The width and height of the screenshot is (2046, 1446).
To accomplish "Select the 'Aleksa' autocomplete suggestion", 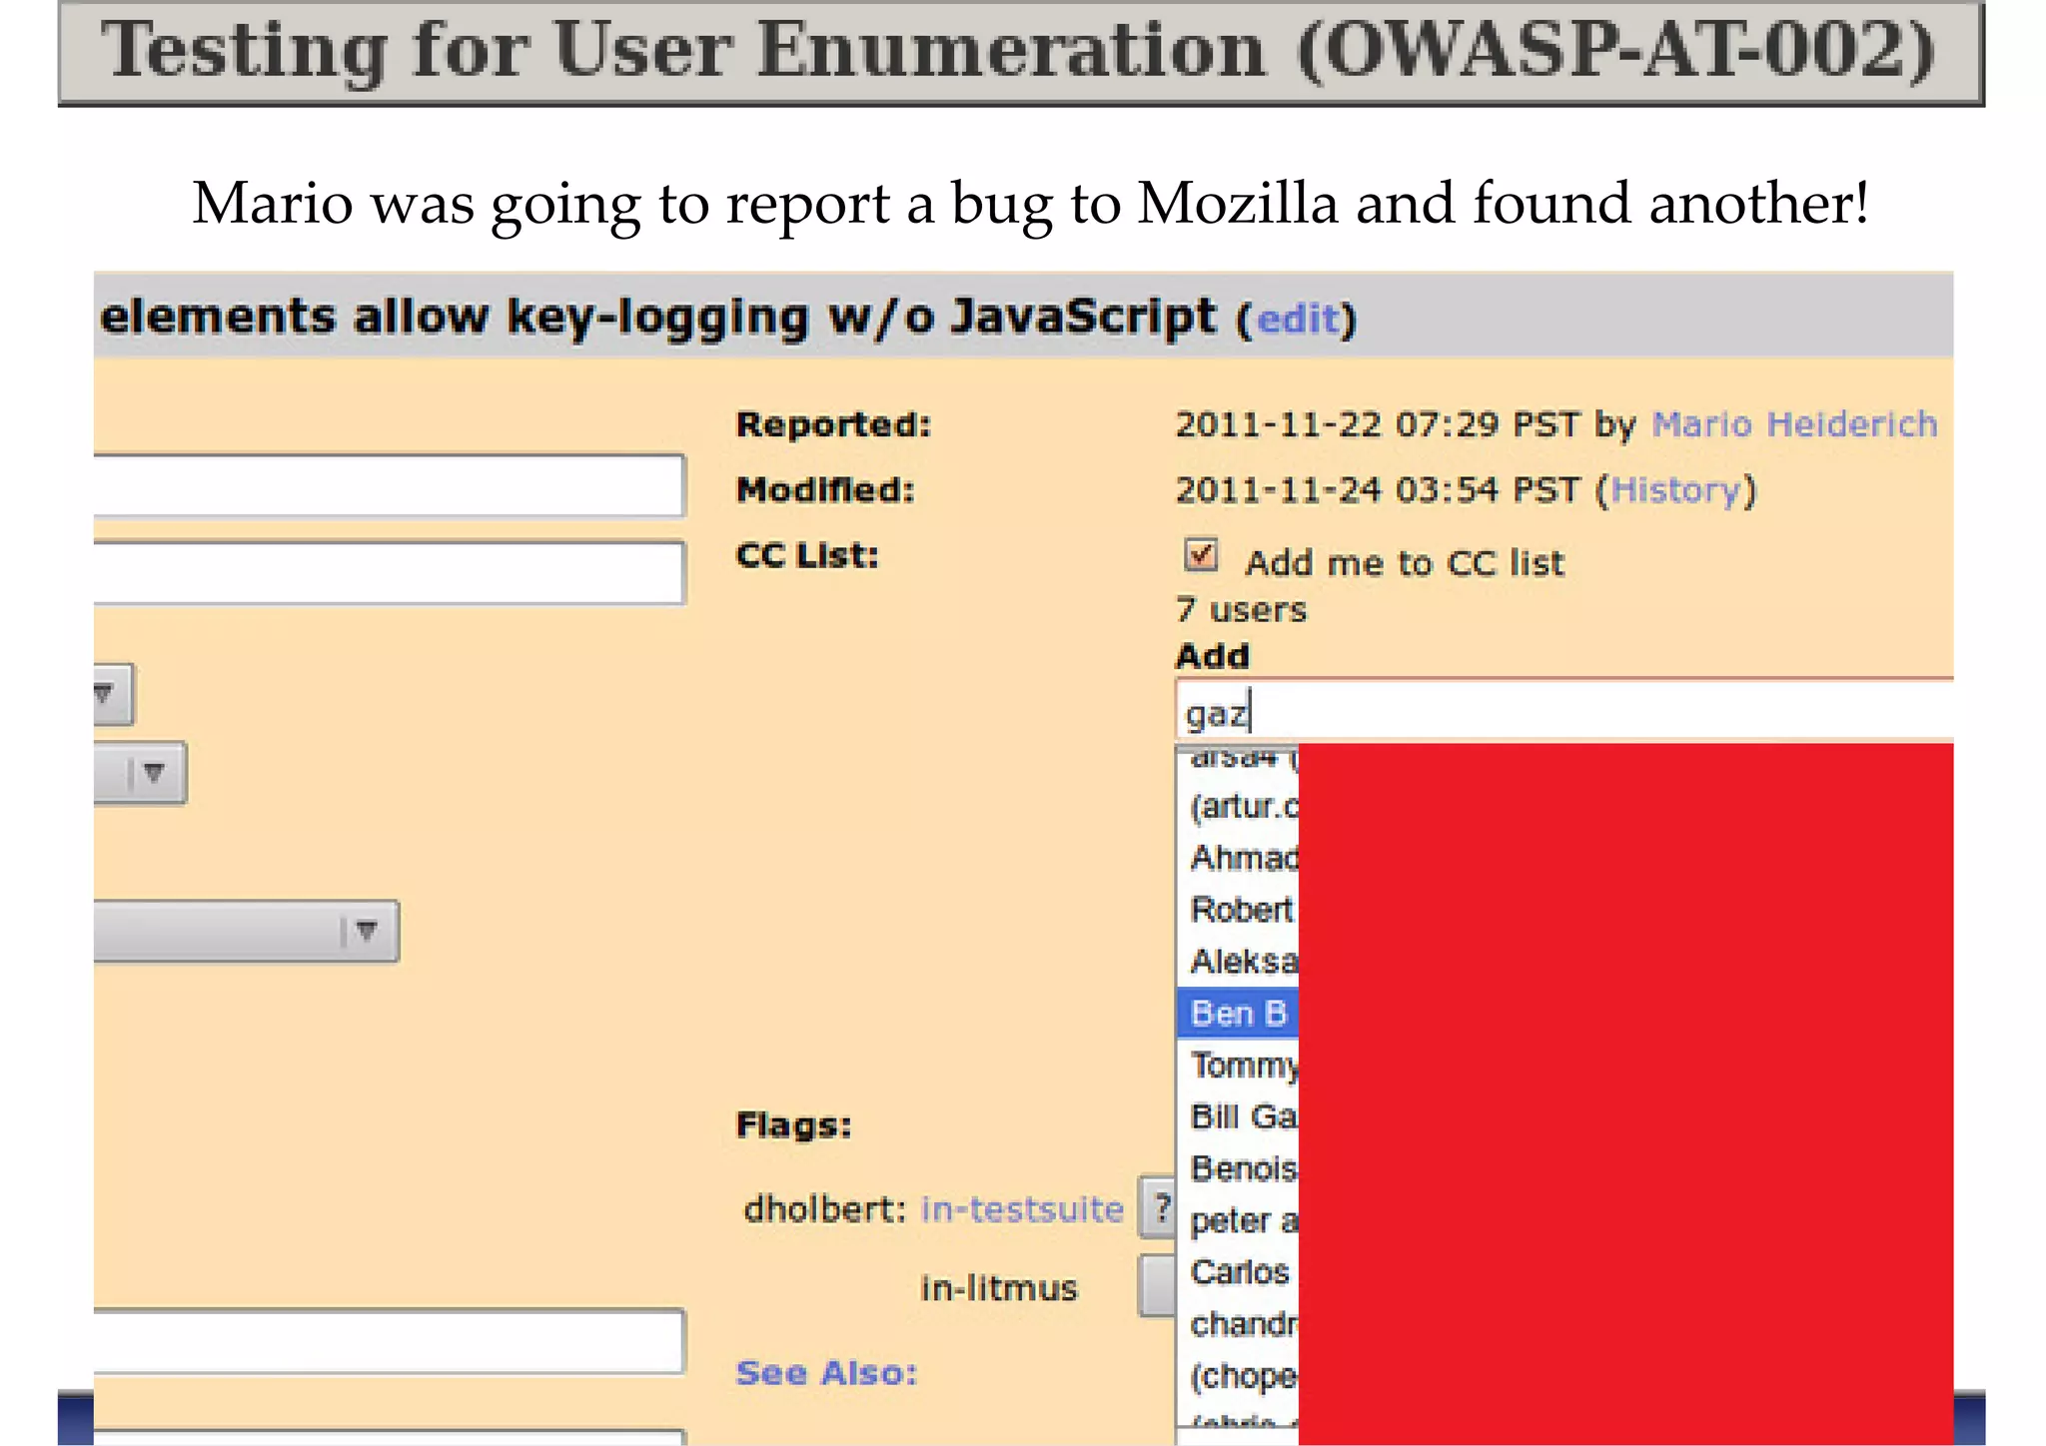I will [x=1243, y=962].
